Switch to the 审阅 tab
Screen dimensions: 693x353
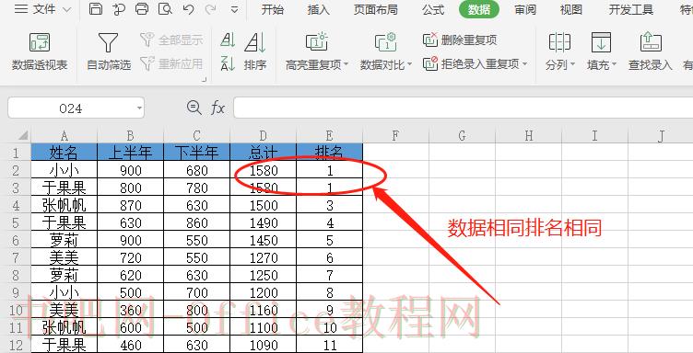click(525, 9)
